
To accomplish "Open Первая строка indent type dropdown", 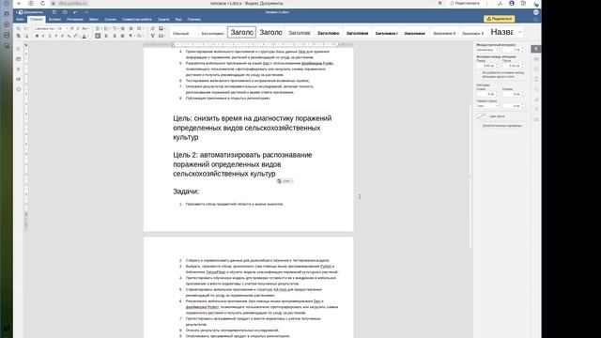I will point(487,106).
